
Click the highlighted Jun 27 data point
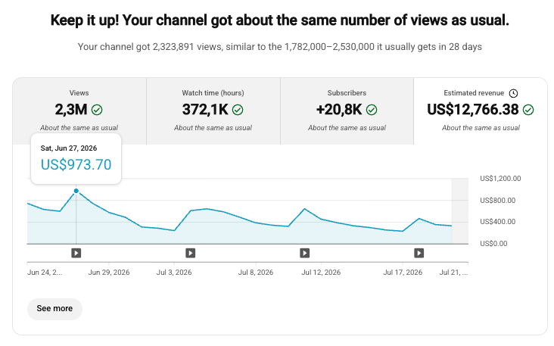pyautogui.click(x=76, y=191)
